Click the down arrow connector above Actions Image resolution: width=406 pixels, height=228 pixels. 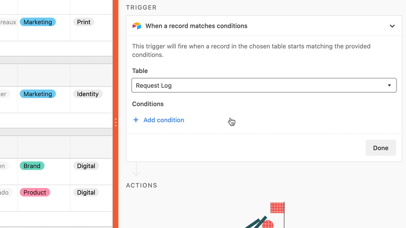click(136, 169)
